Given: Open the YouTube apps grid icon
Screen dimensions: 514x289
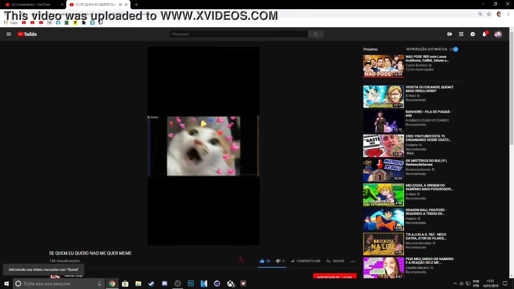Looking at the screenshot, I should (461, 34).
